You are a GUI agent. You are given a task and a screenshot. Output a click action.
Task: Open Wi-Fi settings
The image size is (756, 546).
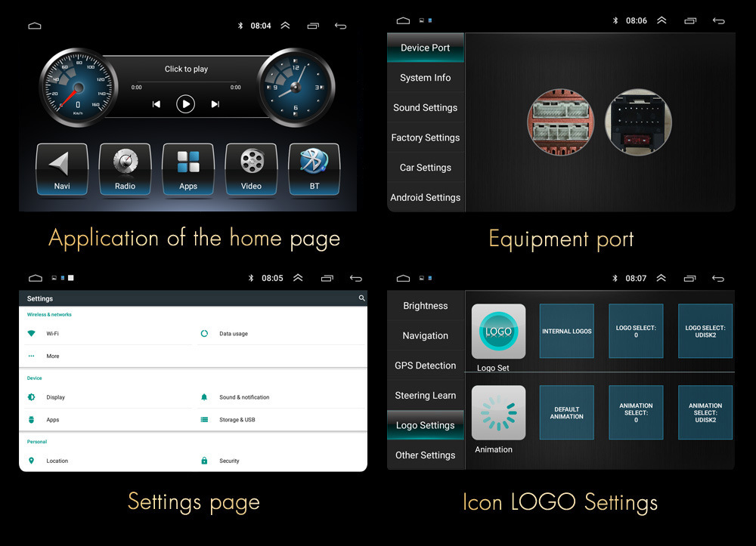pos(52,334)
